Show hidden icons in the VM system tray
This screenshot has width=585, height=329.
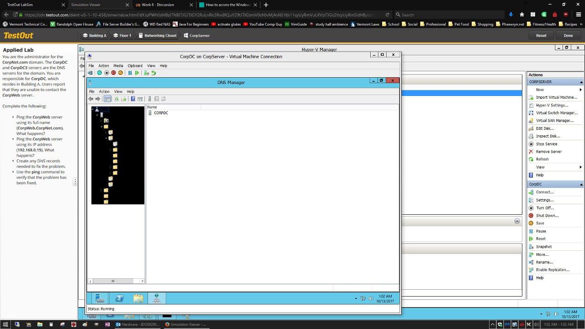point(356,298)
